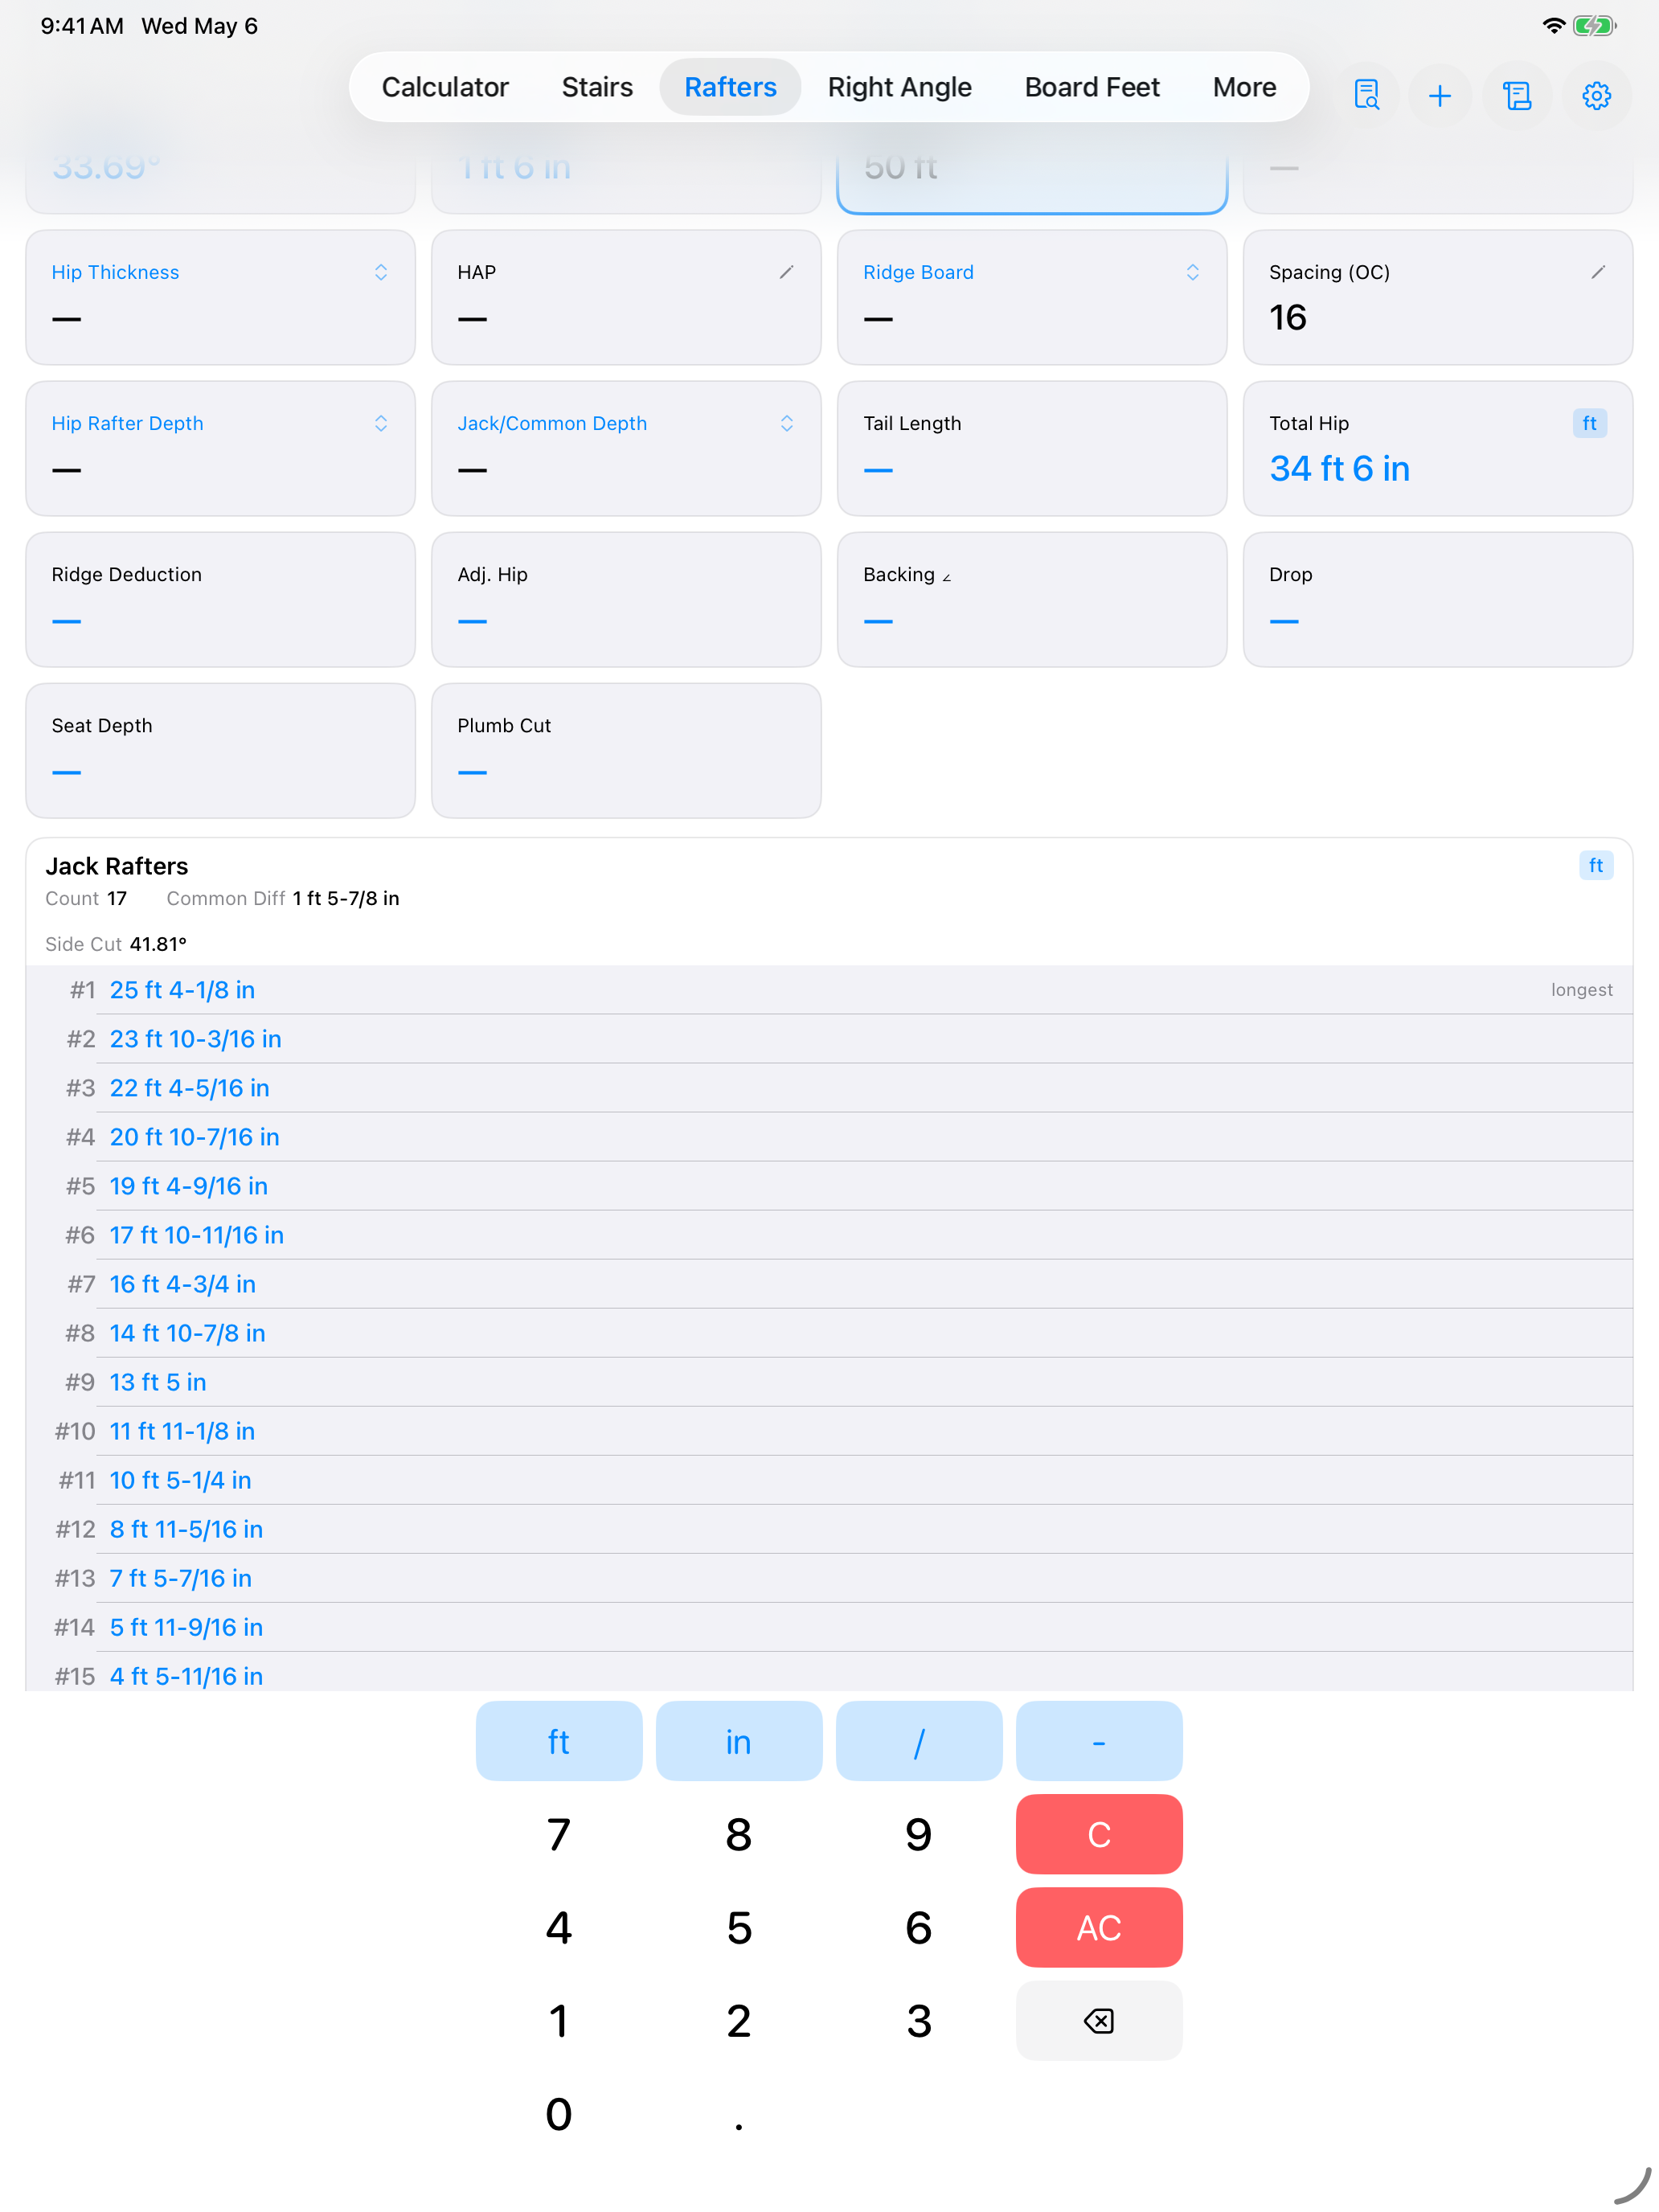Viewport: 1659px width, 2212px height.
Task: Tap the ft unit key on keypad
Action: [558, 1741]
